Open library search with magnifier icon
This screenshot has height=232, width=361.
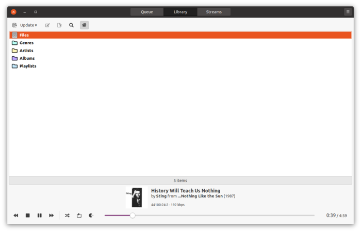click(x=72, y=25)
